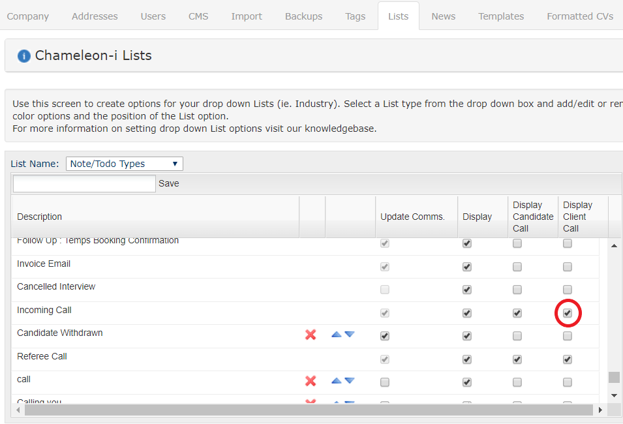623x424 pixels.
Task: Enable Update Comms for 'call' entry
Action: tap(385, 382)
